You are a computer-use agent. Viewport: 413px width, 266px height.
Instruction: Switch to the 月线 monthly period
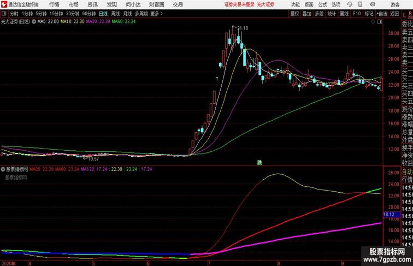tap(127, 14)
